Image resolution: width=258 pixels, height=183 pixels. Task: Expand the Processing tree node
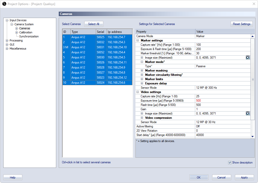[x=7, y=41]
